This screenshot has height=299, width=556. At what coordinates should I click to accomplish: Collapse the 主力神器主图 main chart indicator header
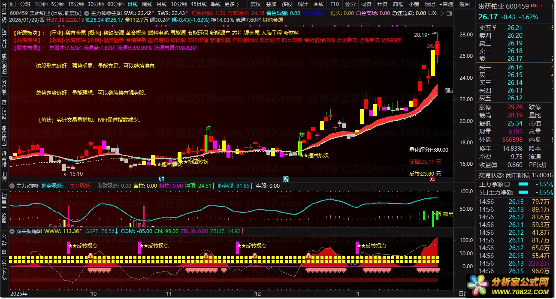pyautogui.click(x=88, y=13)
